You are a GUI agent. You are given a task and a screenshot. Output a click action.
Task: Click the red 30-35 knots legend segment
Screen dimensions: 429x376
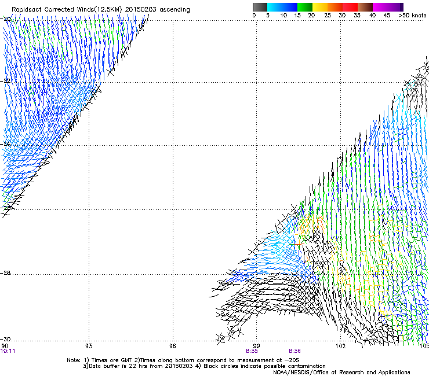(350, 7)
